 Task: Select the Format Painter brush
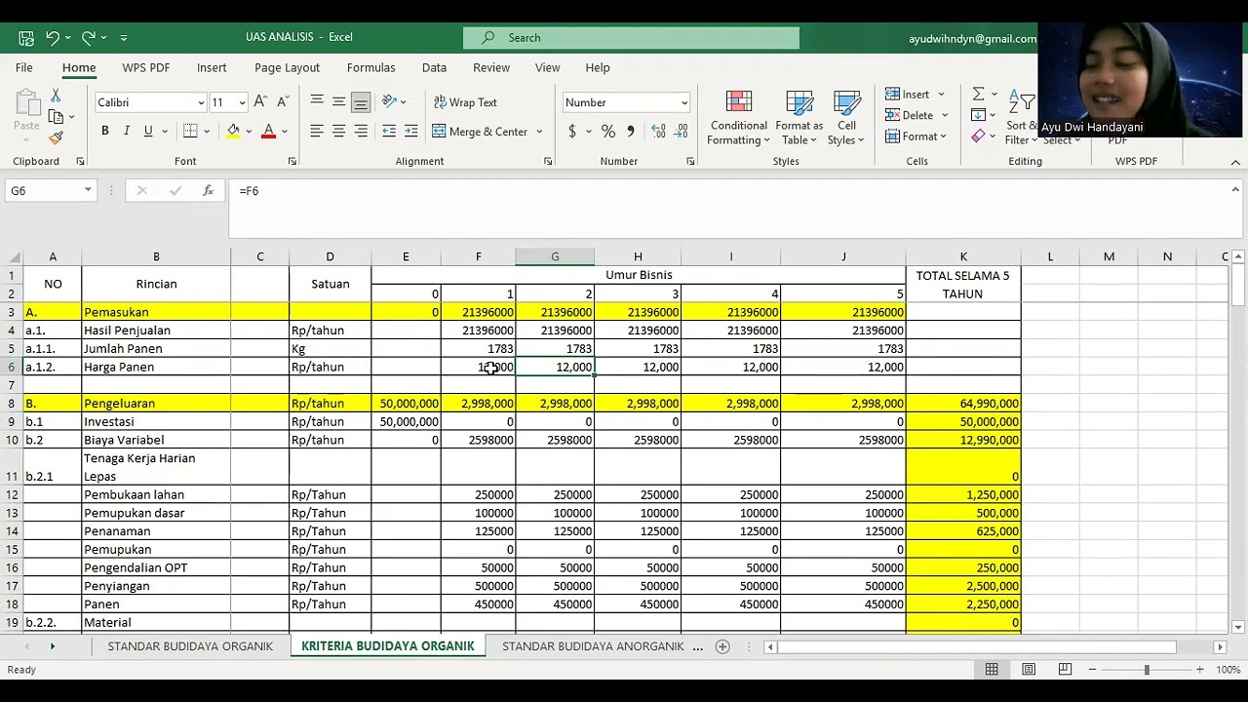pyautogui.click(x=56, y=137)
